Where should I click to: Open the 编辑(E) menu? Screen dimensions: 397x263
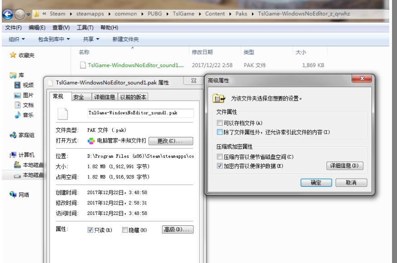coord(37,28)
